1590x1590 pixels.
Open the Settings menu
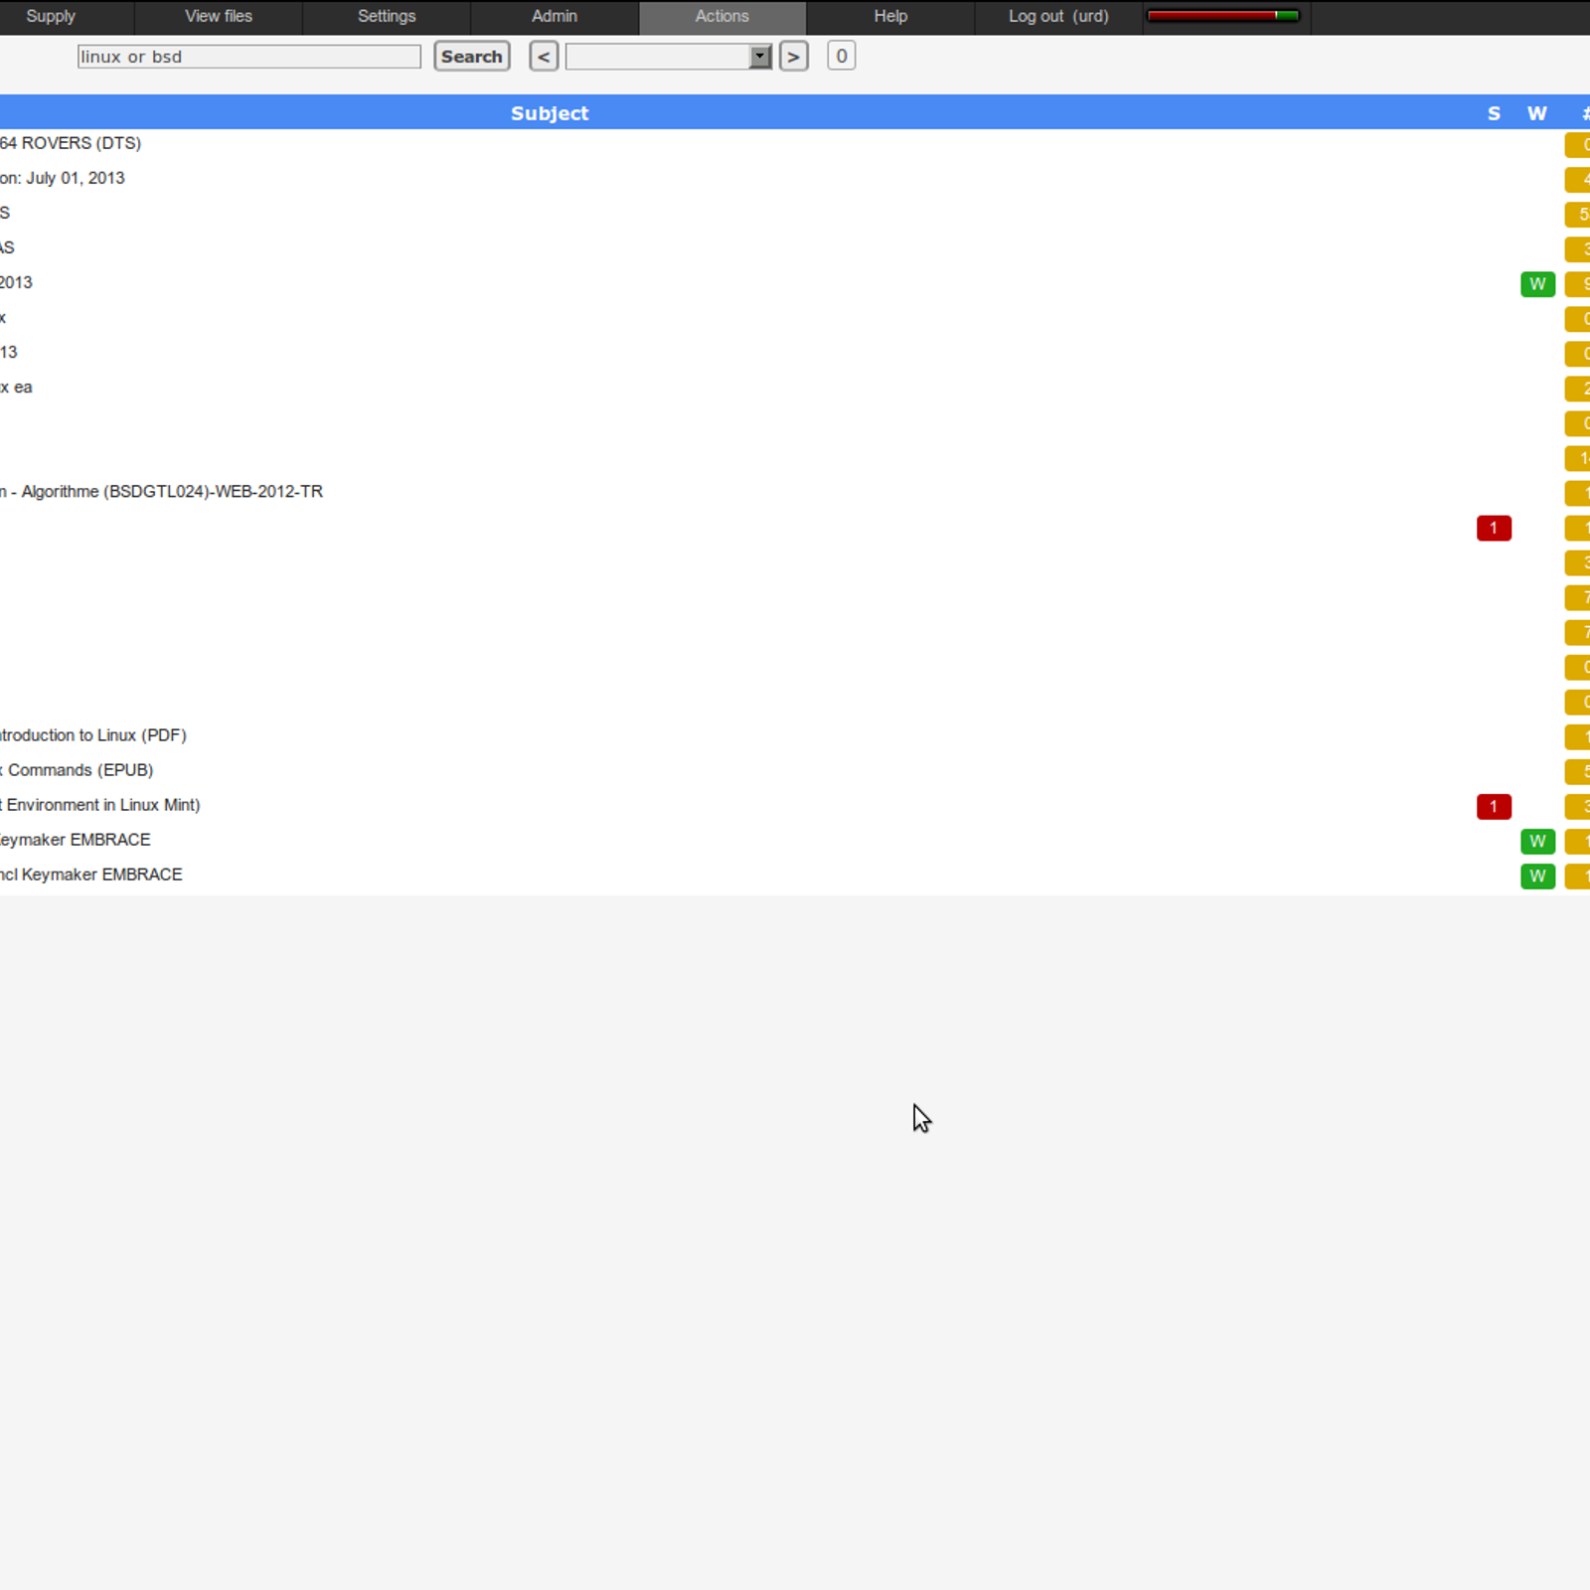pyautogui.click(x=387, y=17)
